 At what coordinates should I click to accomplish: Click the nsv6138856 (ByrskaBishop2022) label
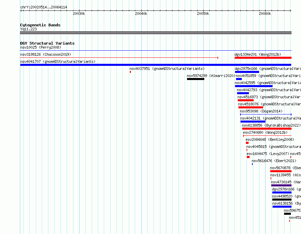[271, 125]
